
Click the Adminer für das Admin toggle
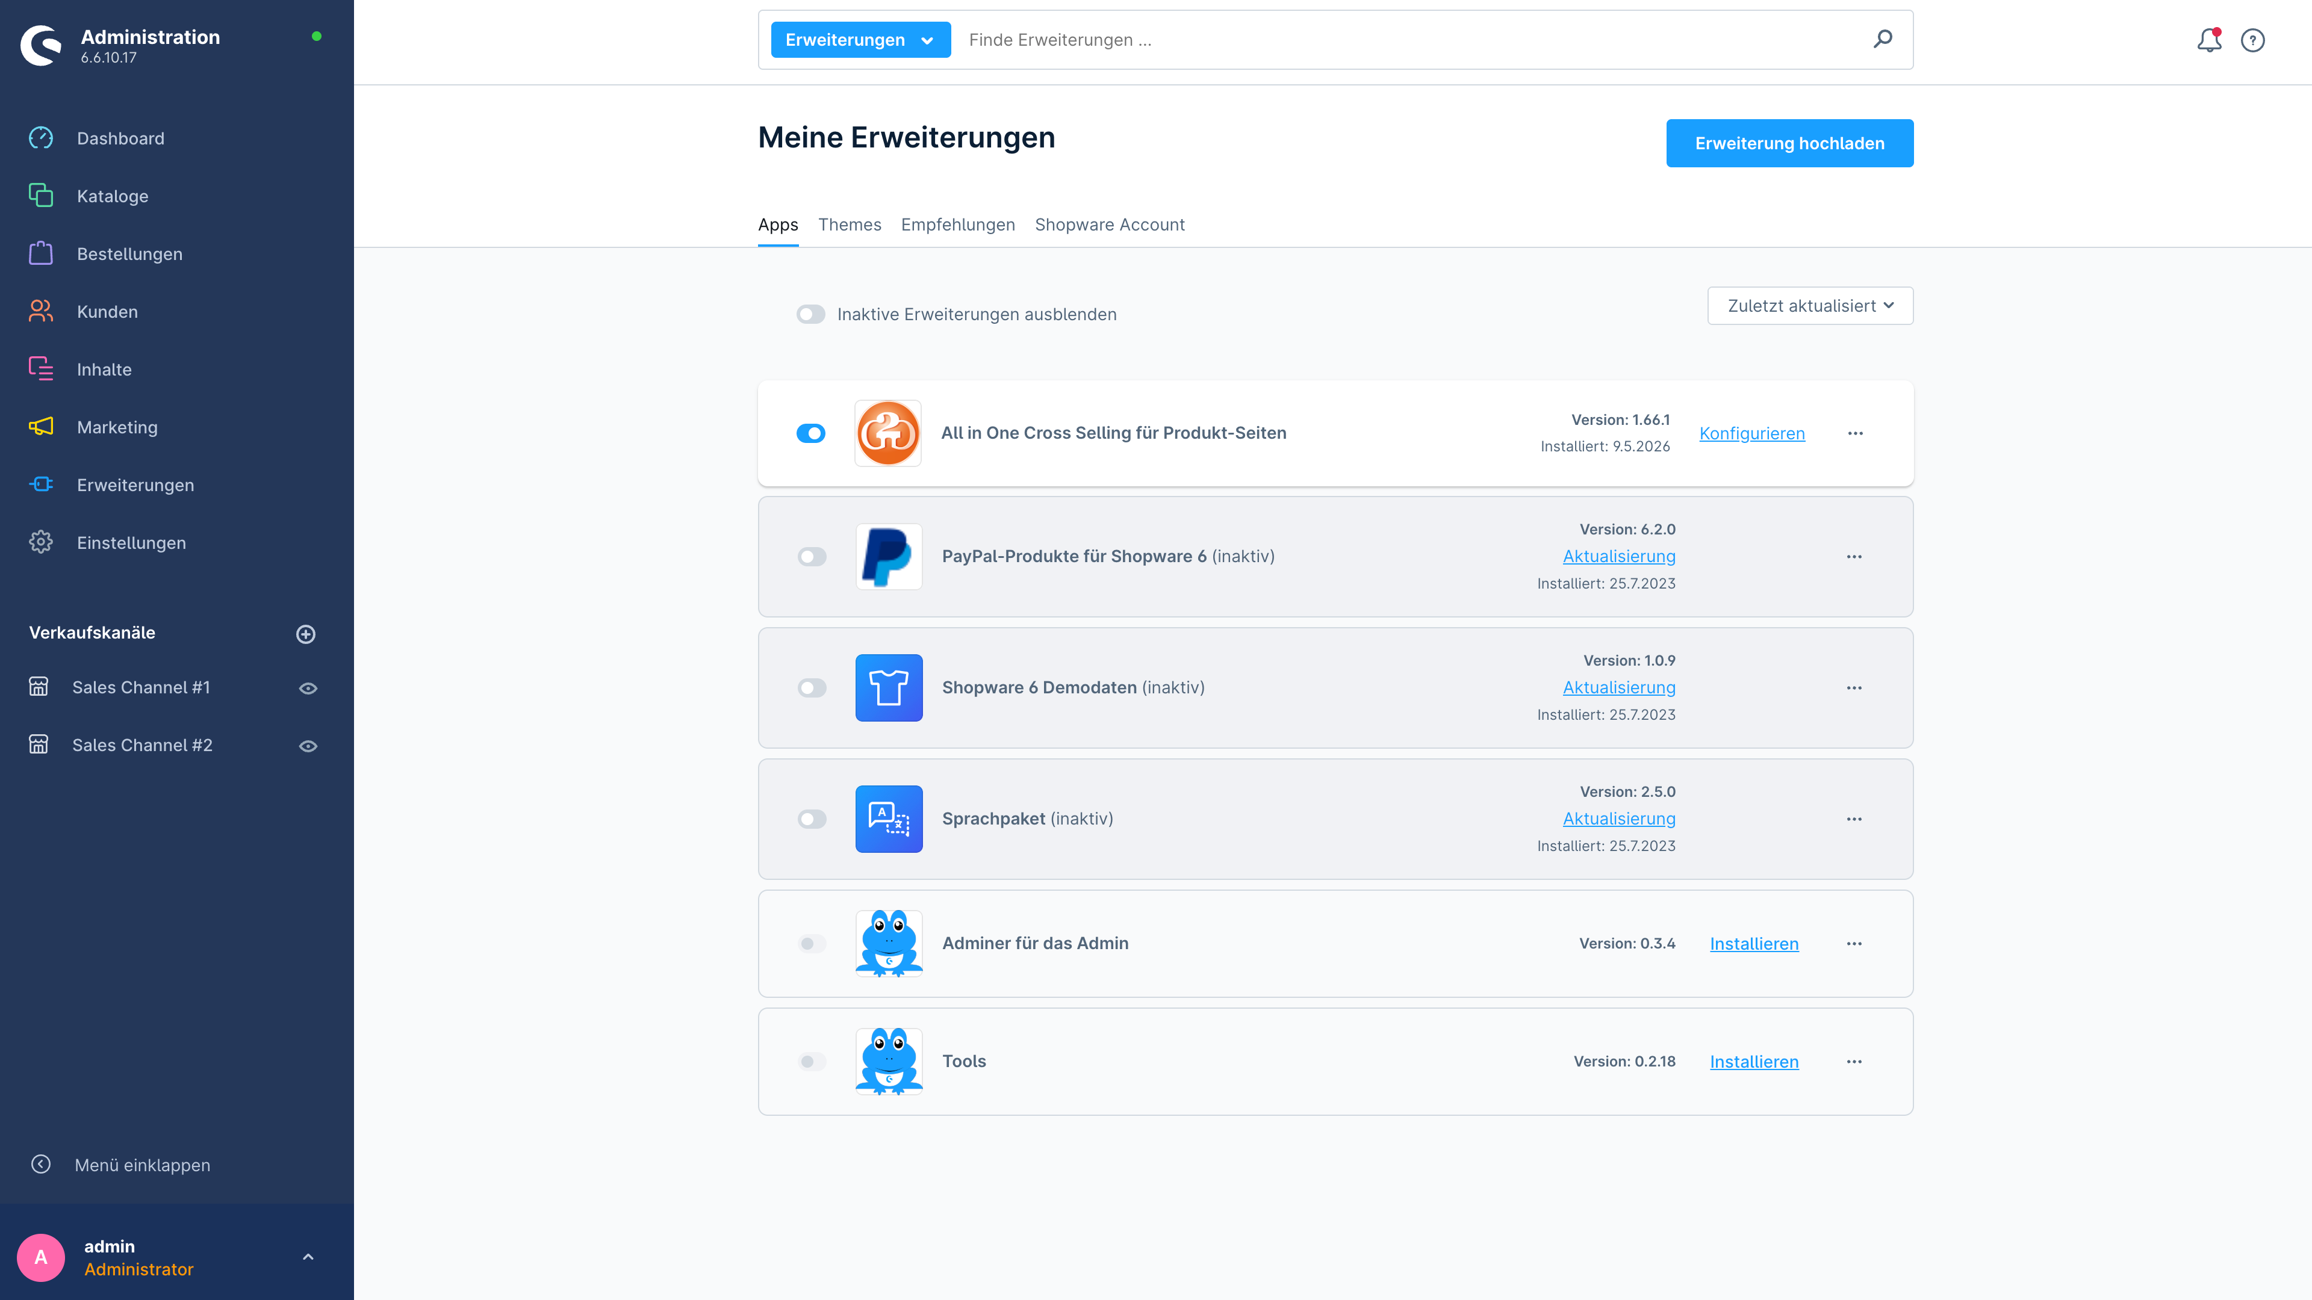pos(812,944)
